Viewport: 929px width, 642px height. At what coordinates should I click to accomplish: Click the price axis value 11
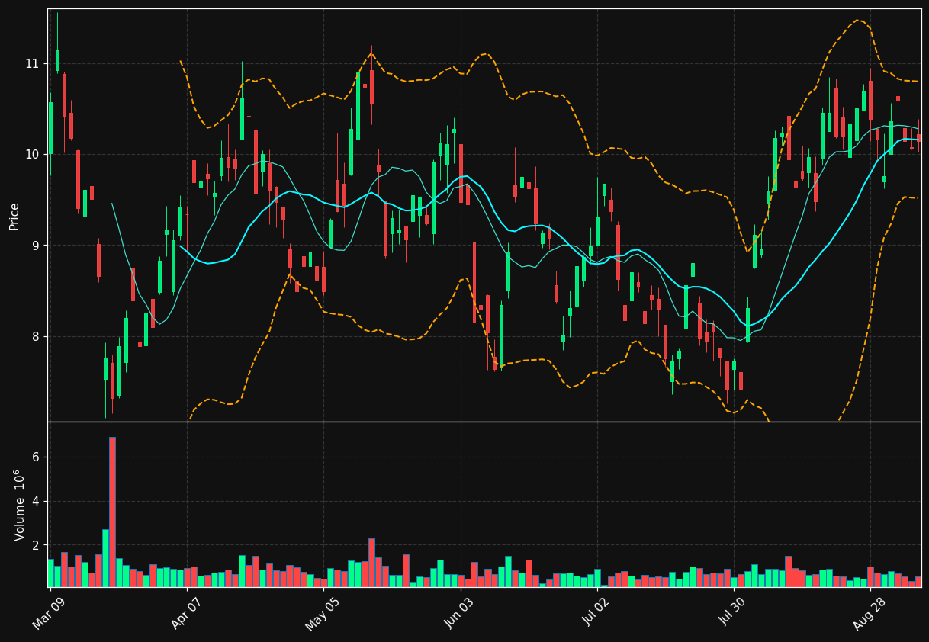point(31,63)
